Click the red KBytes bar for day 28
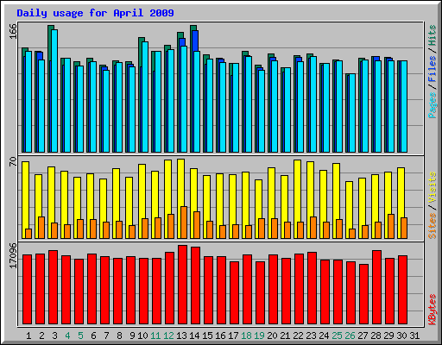 [x=376, y=287]
